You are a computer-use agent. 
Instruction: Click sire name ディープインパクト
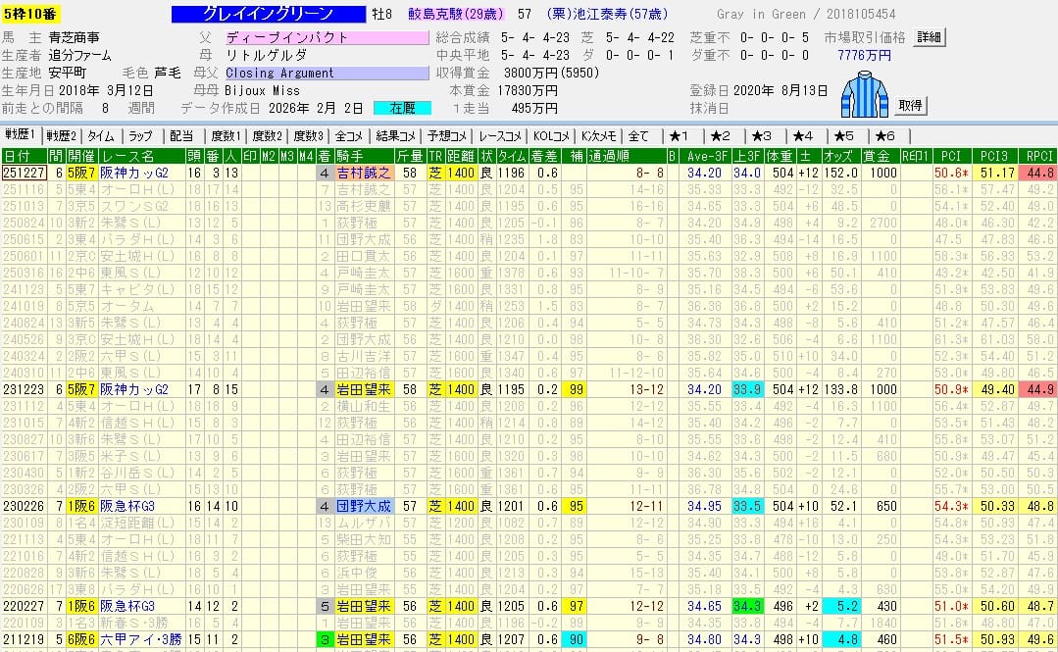(x=320, y=37)
